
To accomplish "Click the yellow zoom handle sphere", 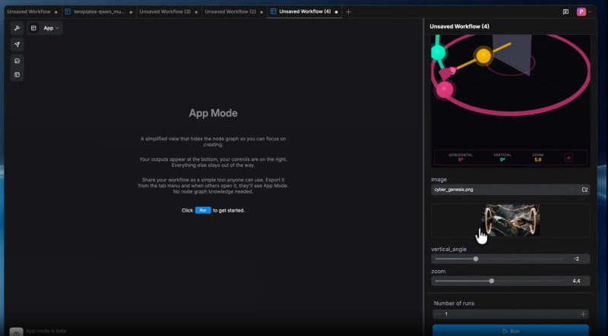I will tap(483, 55).
